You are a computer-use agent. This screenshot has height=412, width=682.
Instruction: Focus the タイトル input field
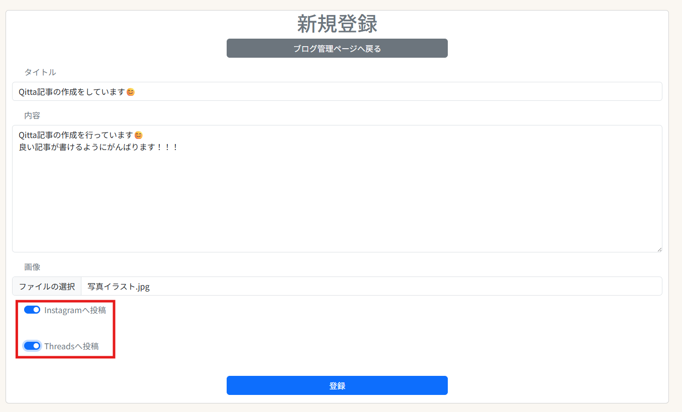[337, 91]
